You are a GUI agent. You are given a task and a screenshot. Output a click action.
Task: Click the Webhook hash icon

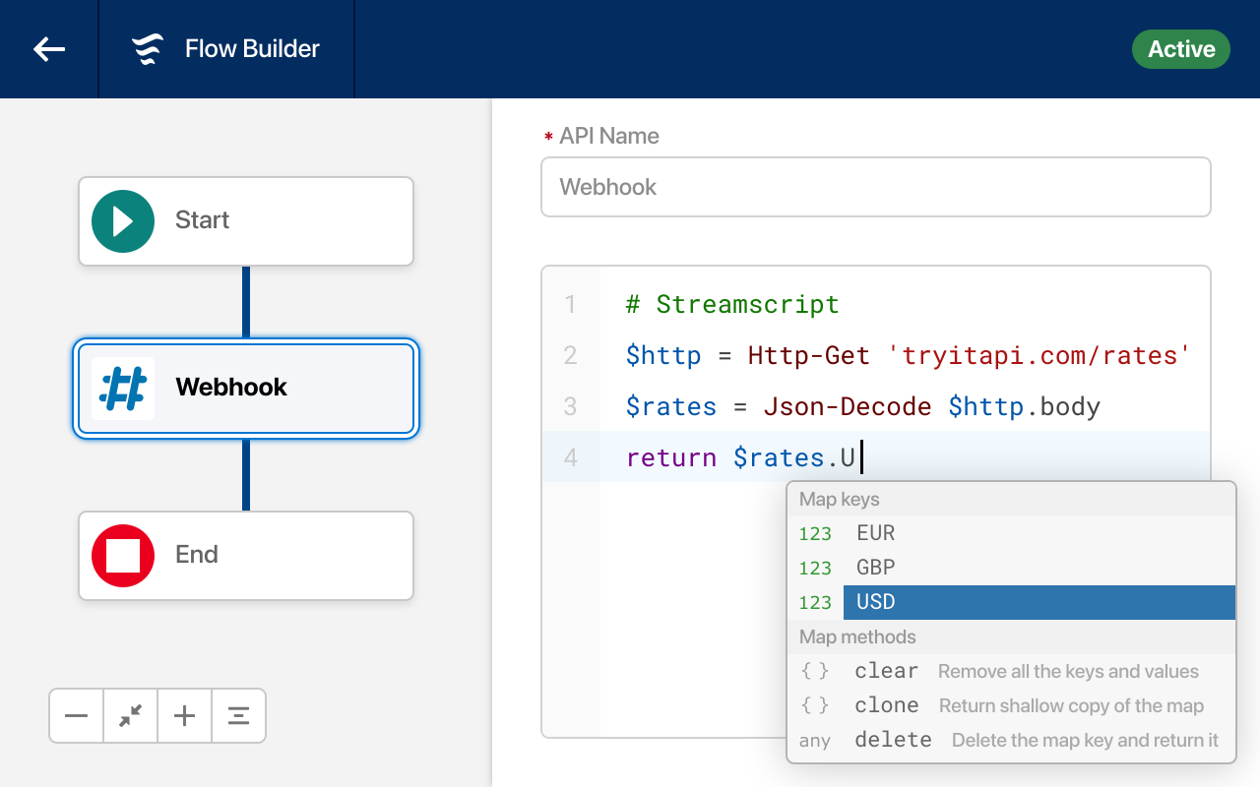click(x=123, y=389)
